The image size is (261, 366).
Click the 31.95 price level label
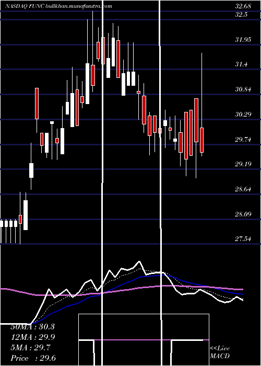coord(243,39)
